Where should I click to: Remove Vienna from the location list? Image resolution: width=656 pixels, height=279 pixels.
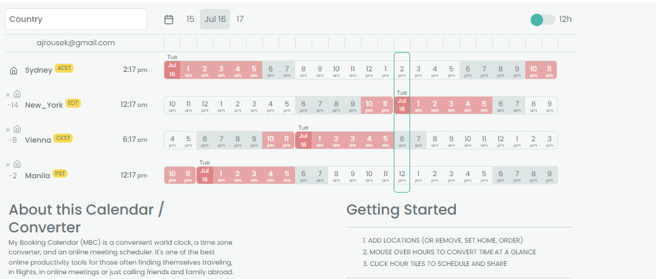tap(8, 130)
